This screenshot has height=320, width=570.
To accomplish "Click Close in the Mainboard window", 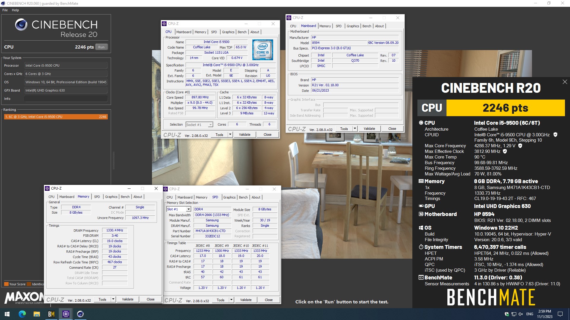I will point(392,129).
